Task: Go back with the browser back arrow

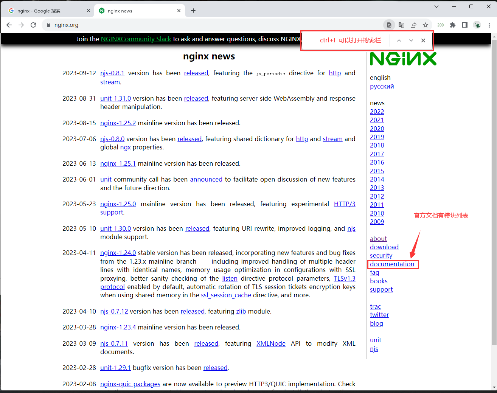Action: (9, 25)
